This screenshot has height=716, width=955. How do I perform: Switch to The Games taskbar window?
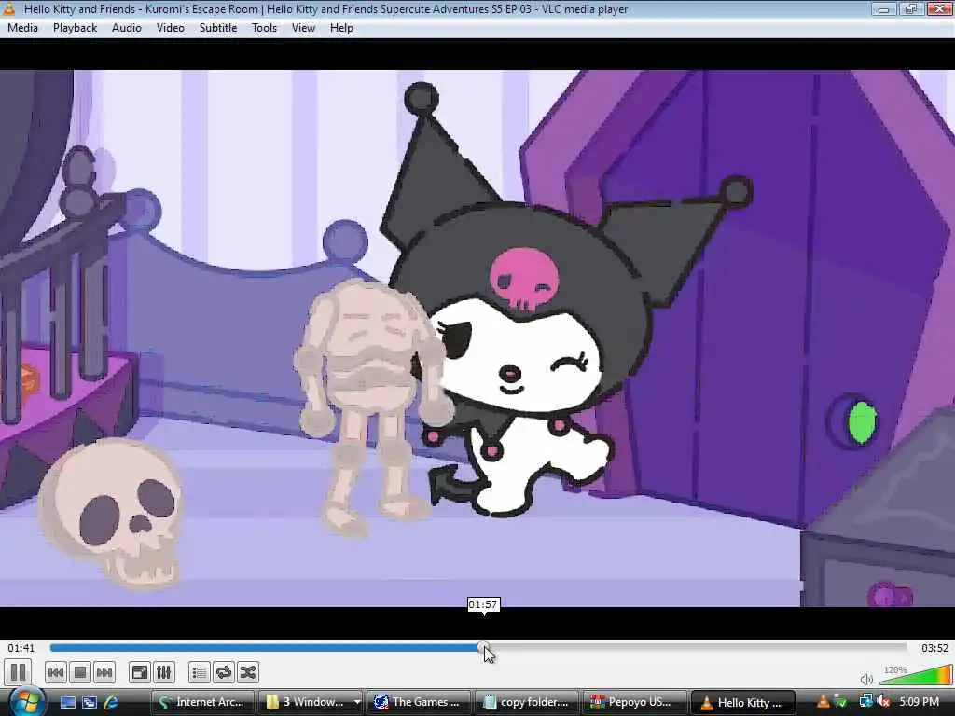419,702
